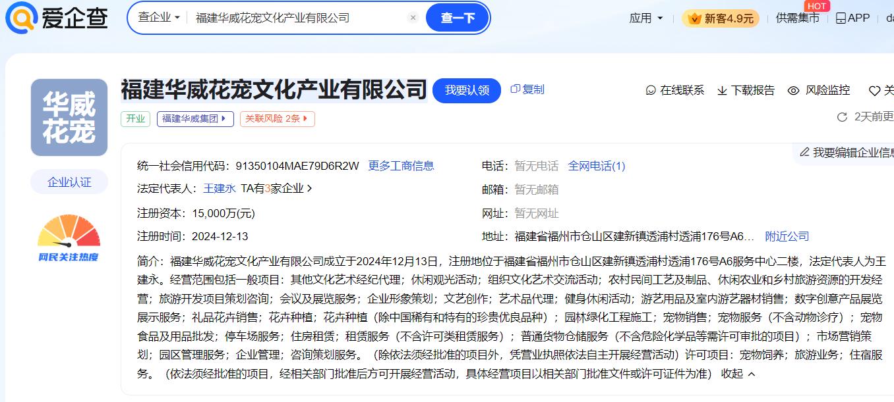Open the APP download link
Viewport: 894px width, 402px height.
point(852,18)
